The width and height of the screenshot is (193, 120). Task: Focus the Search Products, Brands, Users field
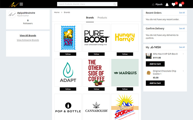click(87, 4)
